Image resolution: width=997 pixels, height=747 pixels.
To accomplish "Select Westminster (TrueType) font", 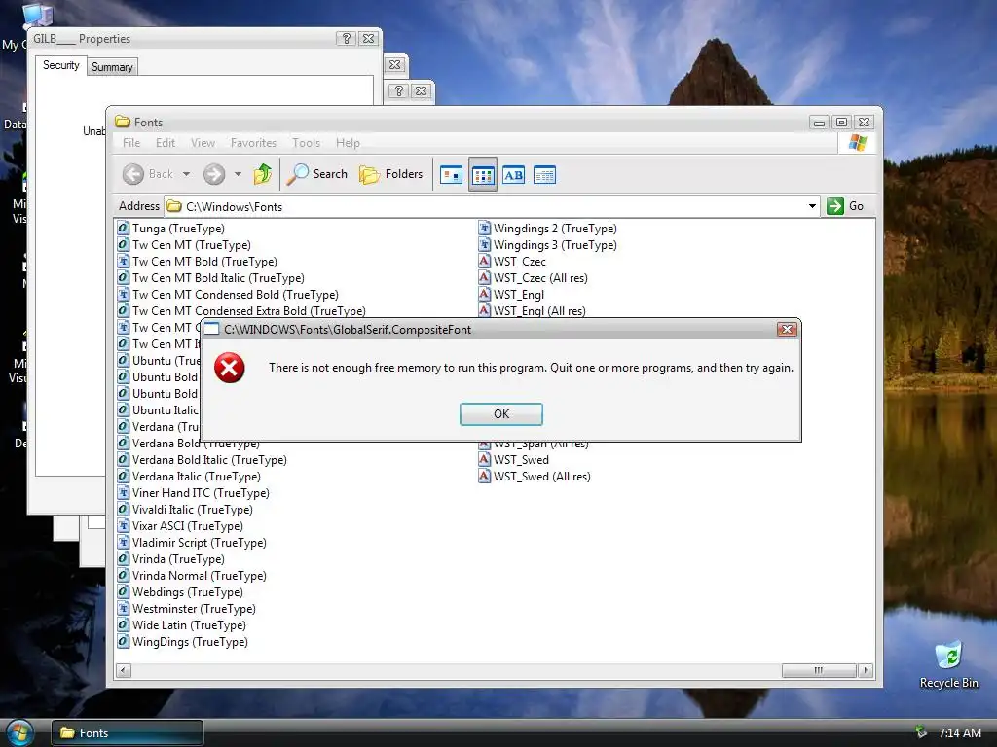I will (186, 609).
